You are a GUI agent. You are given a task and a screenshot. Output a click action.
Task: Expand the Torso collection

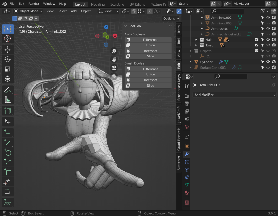(196, 45)
